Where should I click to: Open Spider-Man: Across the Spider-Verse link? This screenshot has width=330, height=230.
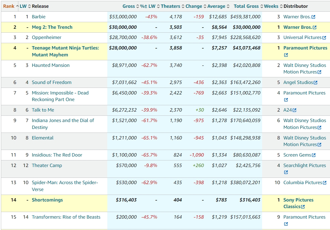[x=65, y=186]
